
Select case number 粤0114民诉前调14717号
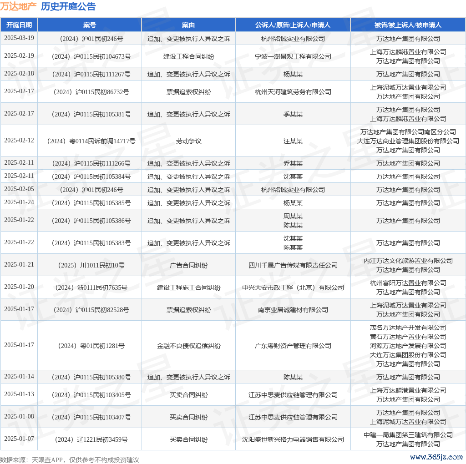click(x=91, y=141)
